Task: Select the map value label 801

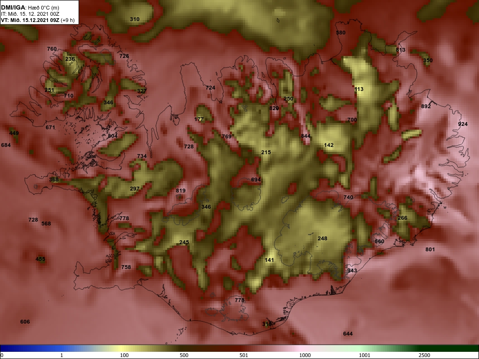Action: point(430,250)
